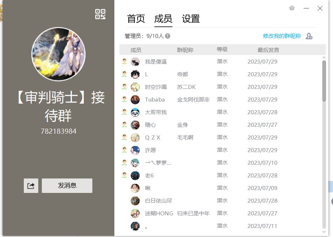The width and height of the screenshot is (333, 237).
Task: Click group nickname 苏二DK
Action: point(186,87)
